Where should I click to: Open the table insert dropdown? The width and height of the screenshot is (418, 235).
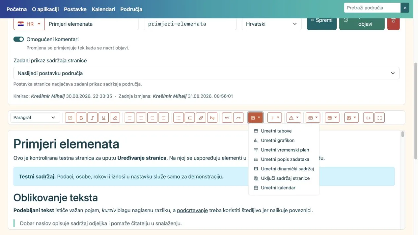[332, 118]
